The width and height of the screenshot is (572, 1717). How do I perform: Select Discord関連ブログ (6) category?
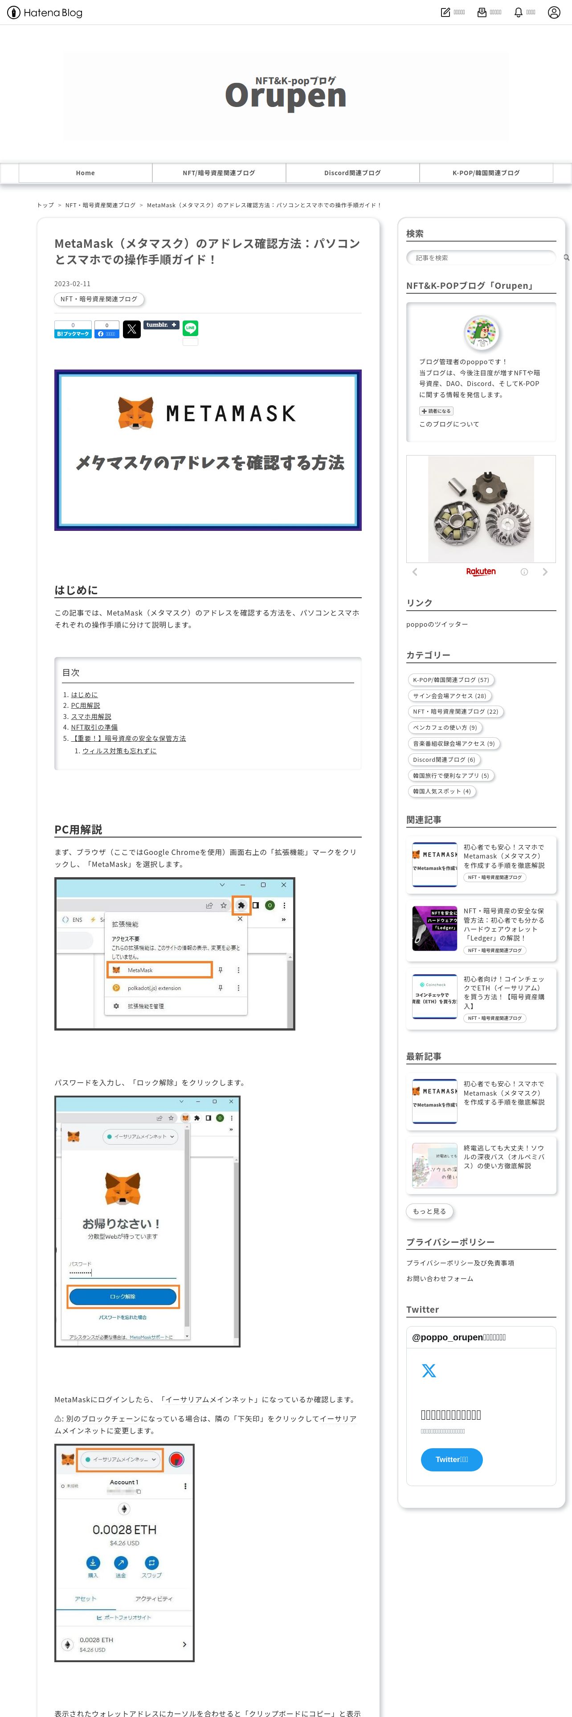(444, 760)
